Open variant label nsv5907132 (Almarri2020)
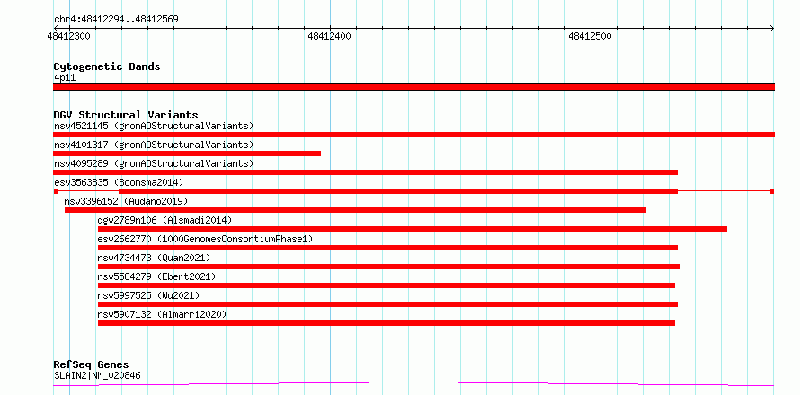The width and height of the screenshot is (800, 395). point(162,314)
